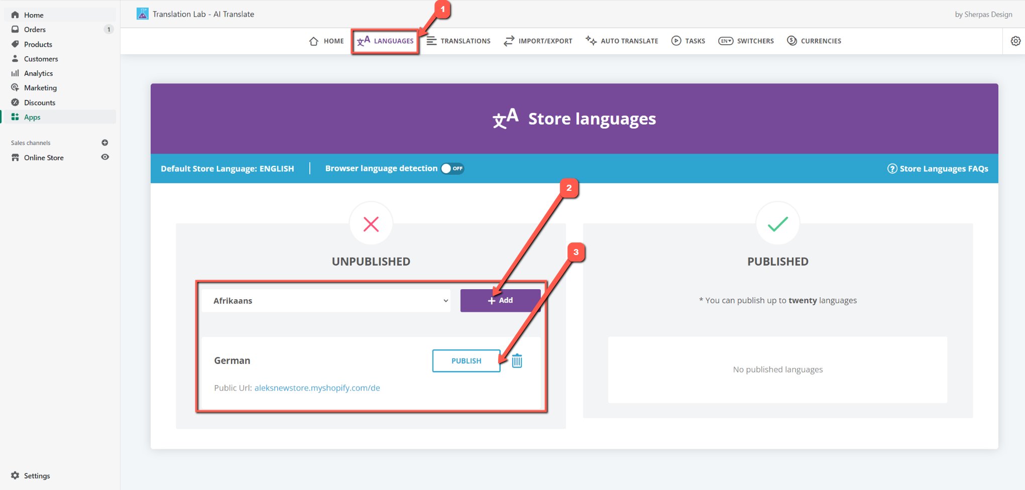Open the IMPORT/EXPORT tab

tap(538, 41)
